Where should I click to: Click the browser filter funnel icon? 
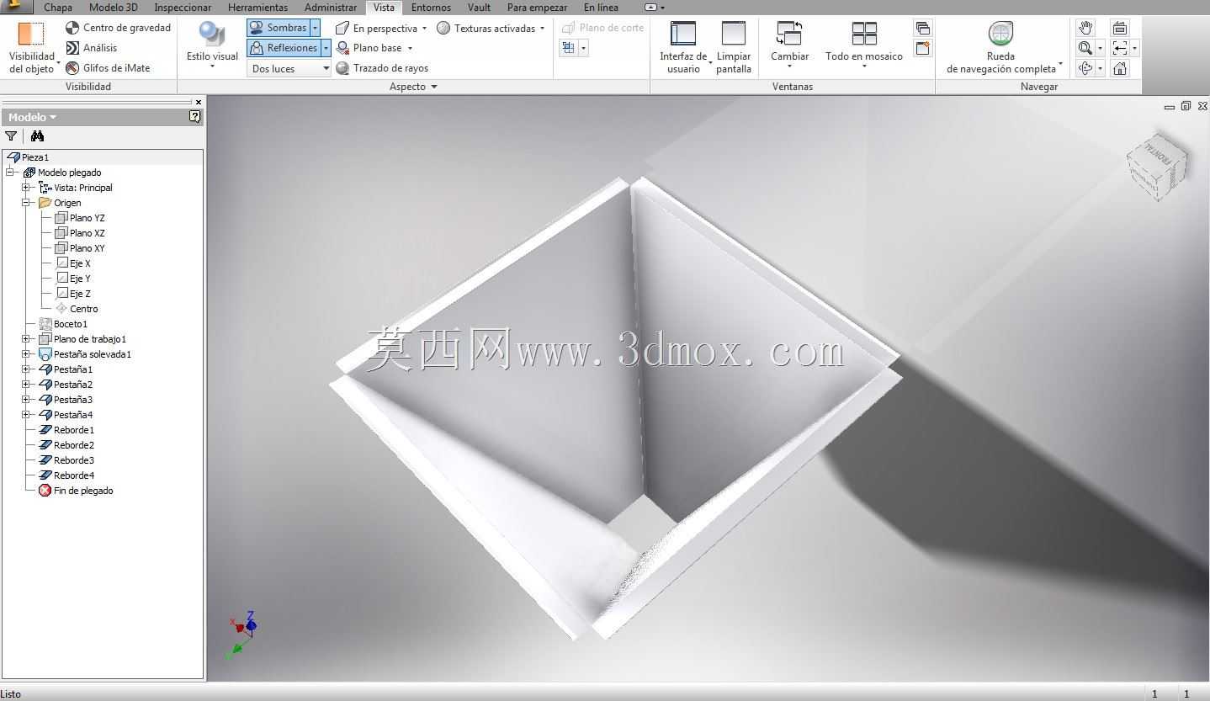(x=11, y=136)
